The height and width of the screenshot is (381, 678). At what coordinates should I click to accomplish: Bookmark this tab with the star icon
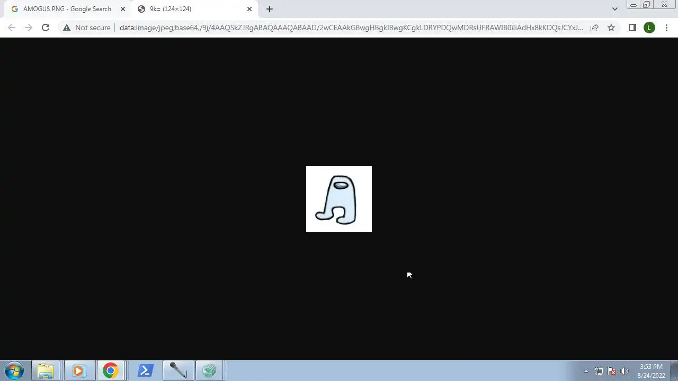tap(611, 28)
